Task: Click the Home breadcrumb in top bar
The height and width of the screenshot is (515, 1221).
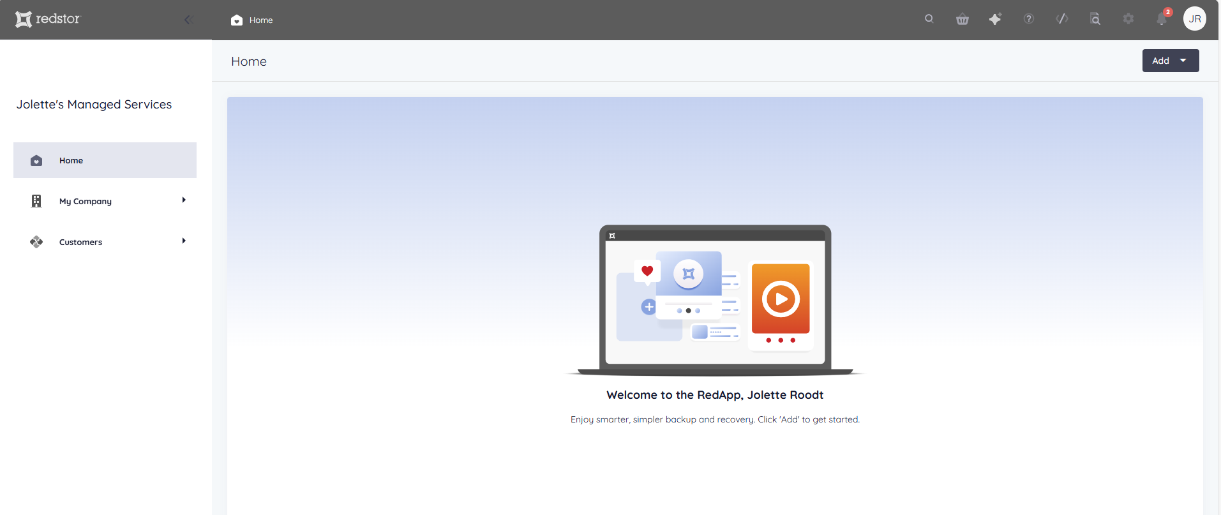Action: click(x=251, y=20)
